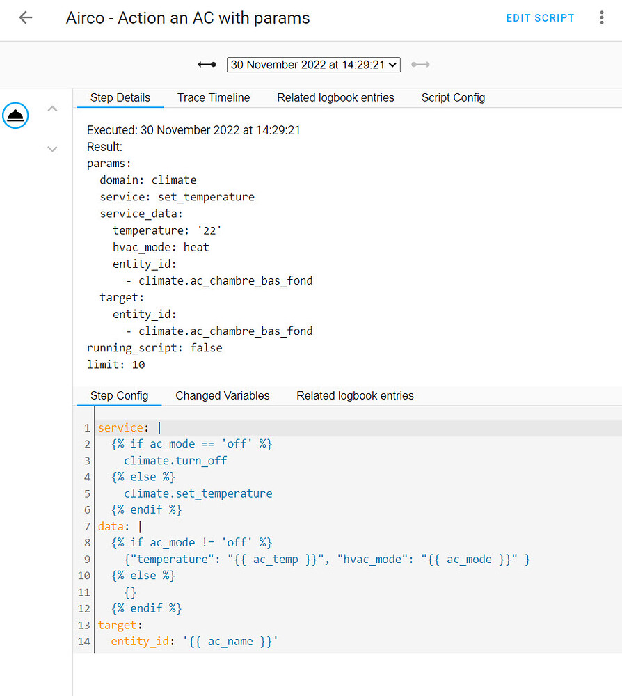The height and width of the screenshot is (696, 622).
Task: Select the Step Config tab
Action: [118, 395]
